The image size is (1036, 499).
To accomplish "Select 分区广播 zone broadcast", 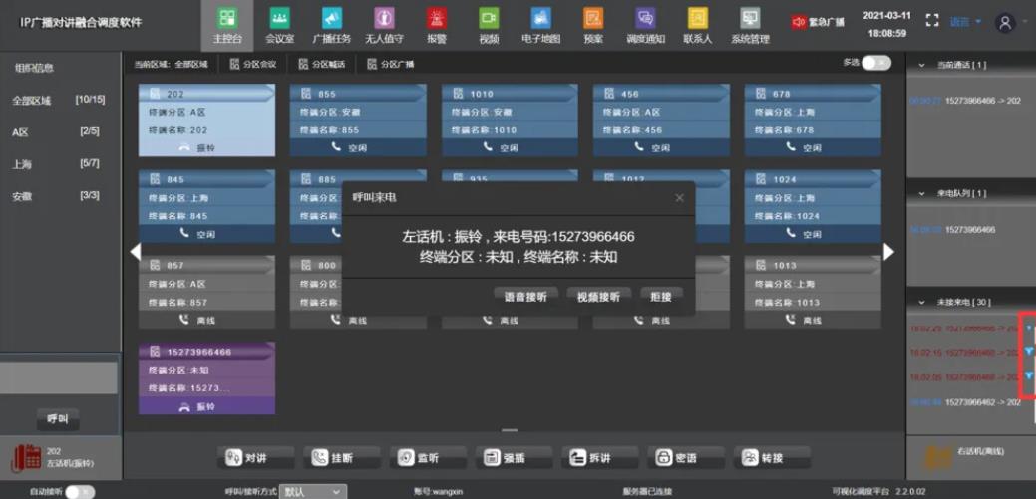I will pyautogui.click(x=390, y=64).
